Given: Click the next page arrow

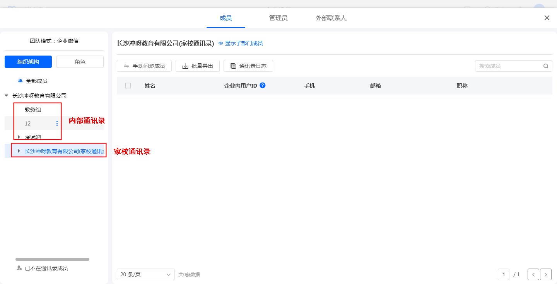Looking at the screenshot, I should [x=545, y=275].
